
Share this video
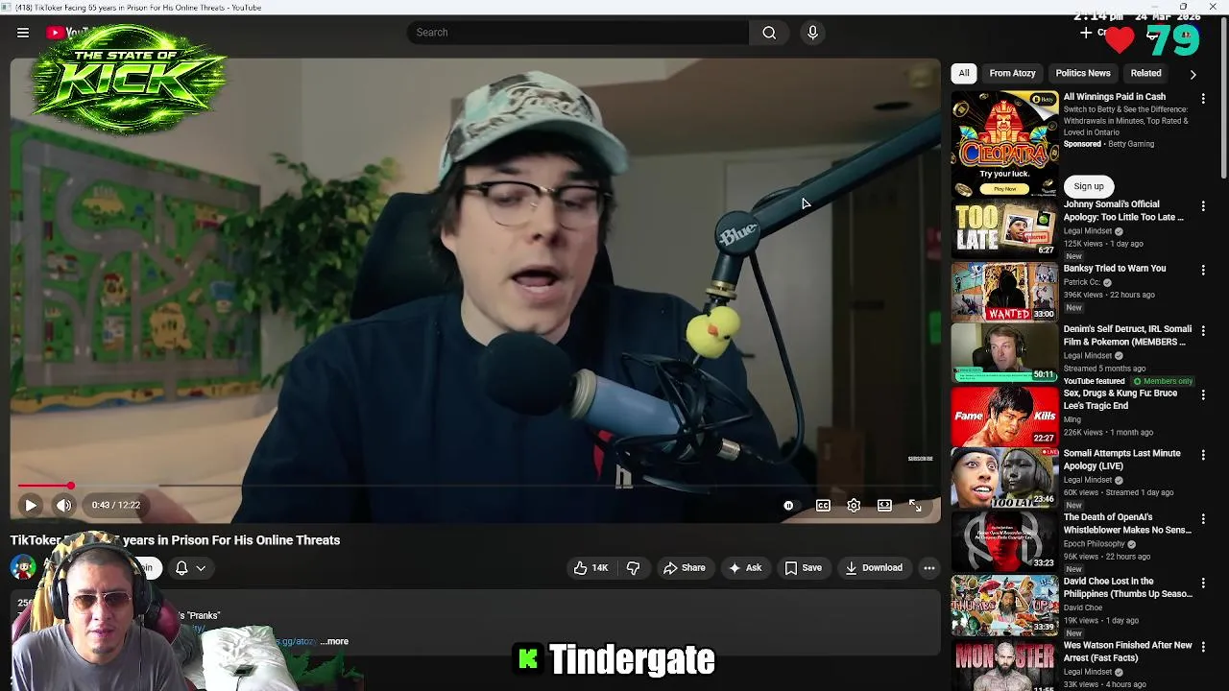coord(684,568)
